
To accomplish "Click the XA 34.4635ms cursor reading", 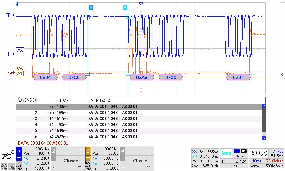I will [x=206, y=152].
